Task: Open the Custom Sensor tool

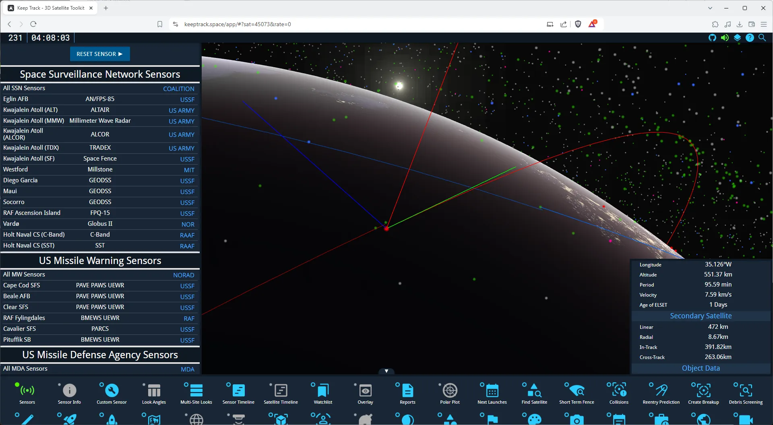Action: (x=112, y=394)
